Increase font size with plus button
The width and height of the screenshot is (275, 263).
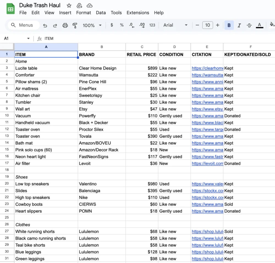(x=218, y=25)
